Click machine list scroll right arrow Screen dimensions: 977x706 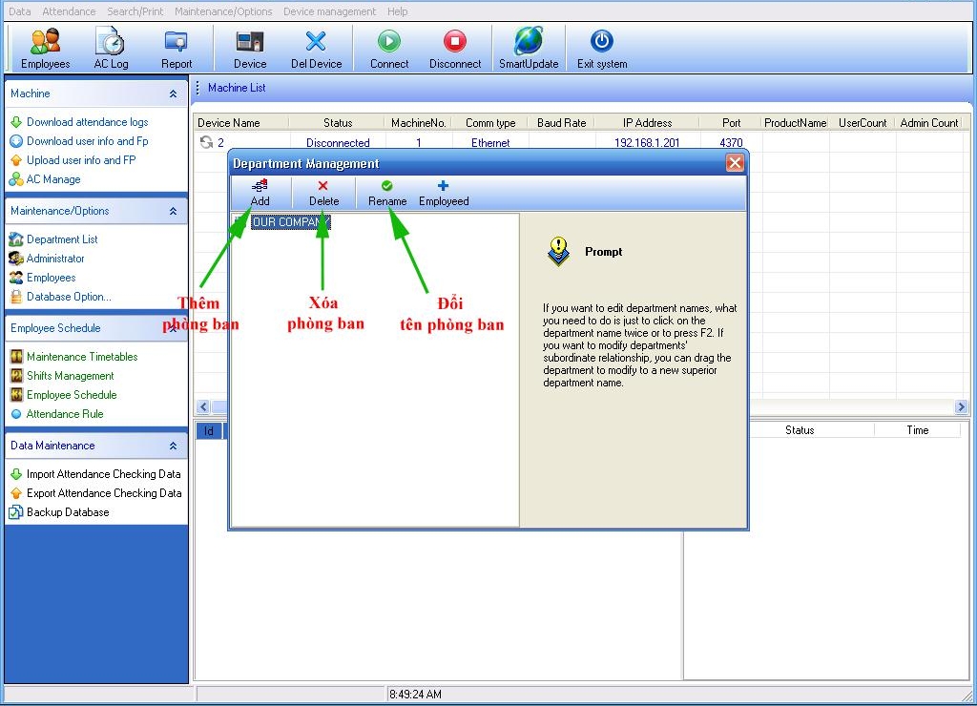click(x=961, y=406)
